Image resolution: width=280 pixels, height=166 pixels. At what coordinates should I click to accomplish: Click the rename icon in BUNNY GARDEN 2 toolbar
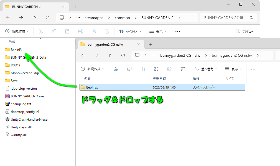[x=81, y=31]
